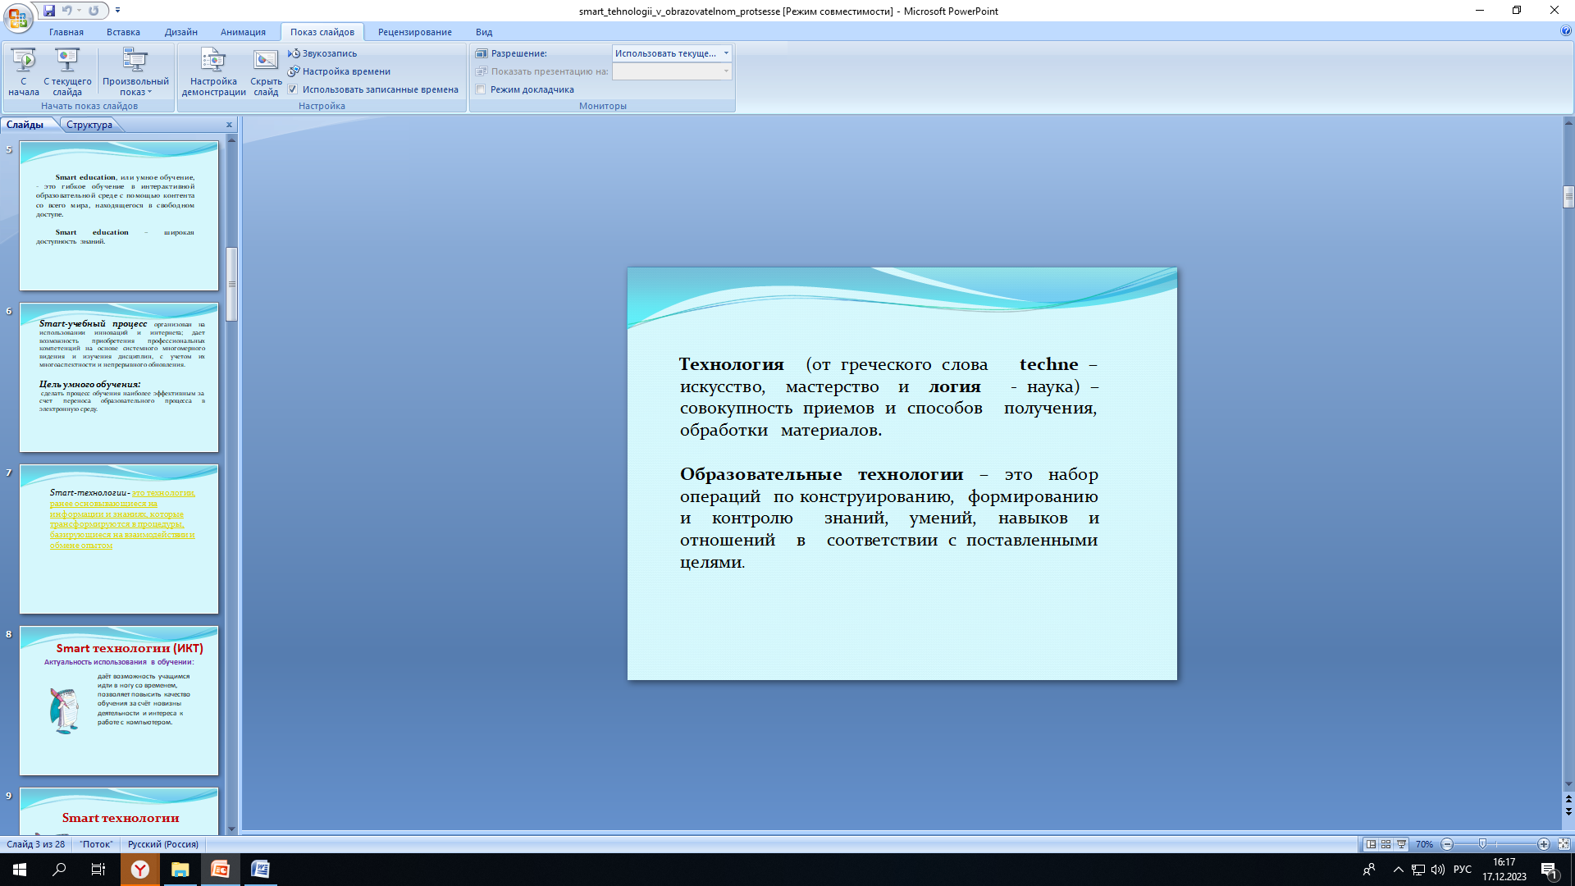Select slide 8 thumbnail Smart технологии (ИКТ)

click(119, 701)
